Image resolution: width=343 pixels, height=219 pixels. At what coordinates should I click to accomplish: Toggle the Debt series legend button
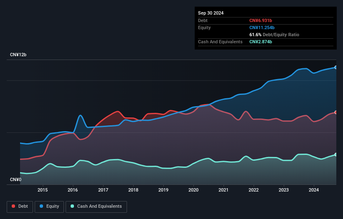pyautogui.click(x=20, y=207)
